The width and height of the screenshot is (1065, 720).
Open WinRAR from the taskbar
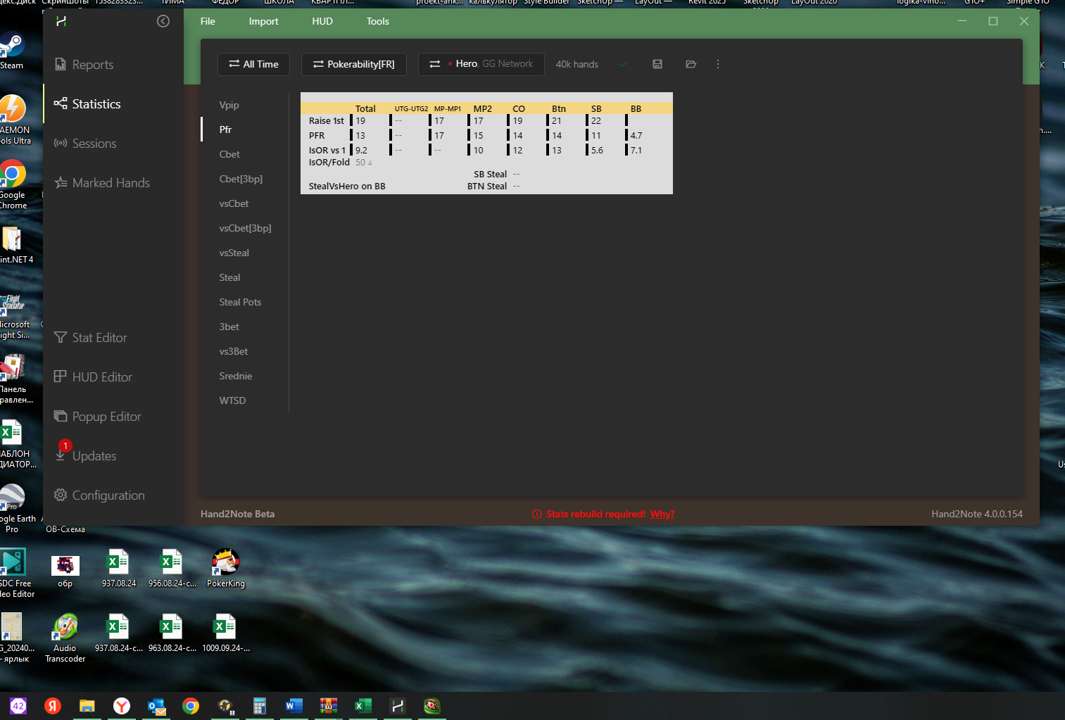pos(329,706)
